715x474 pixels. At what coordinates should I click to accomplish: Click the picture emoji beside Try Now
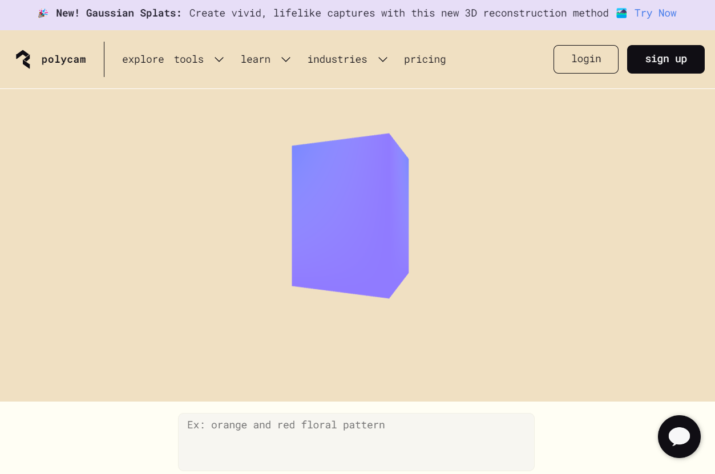[x=621, y=13]
